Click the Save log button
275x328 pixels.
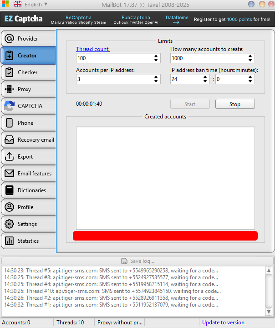(x=137, y=261)
